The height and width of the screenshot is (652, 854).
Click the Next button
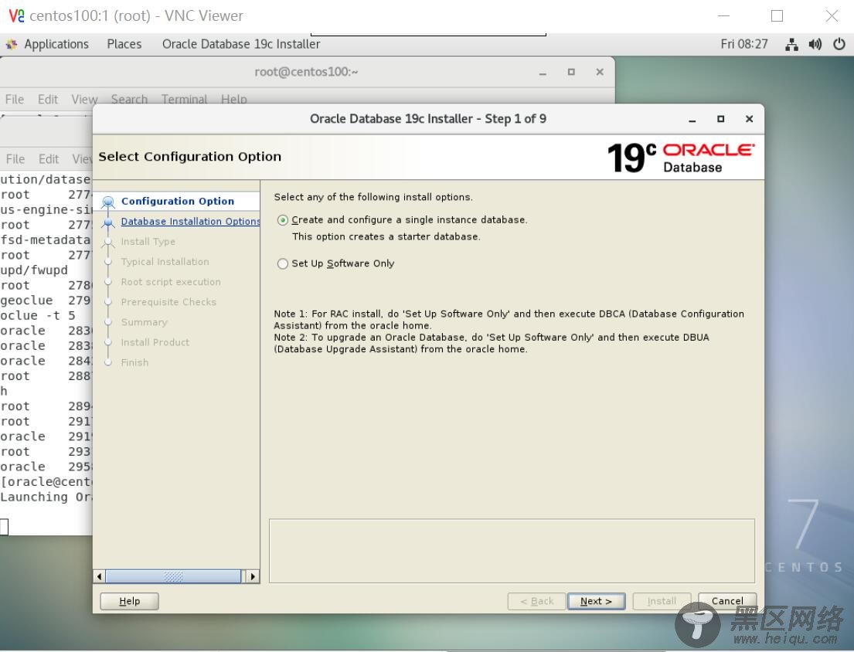point(596,601)
